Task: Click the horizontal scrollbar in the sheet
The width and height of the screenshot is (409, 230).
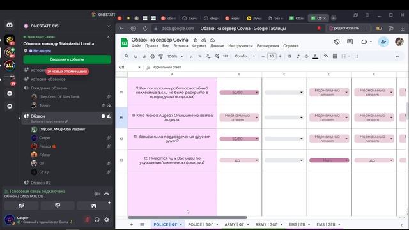Action: [187, 217]
